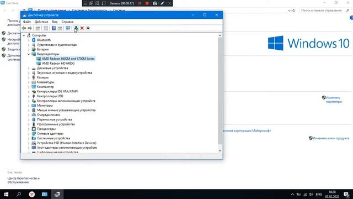The image size is (353, 199).
Task: Stop the screen recording with red square
Action: 147,3
